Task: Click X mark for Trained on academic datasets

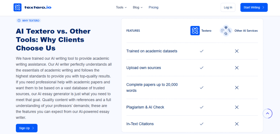Action: coord(237,51)
